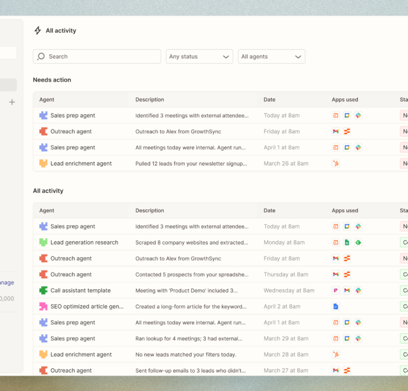
Task: Click the dark green Call assistant template icon
Action: [43, 291]
